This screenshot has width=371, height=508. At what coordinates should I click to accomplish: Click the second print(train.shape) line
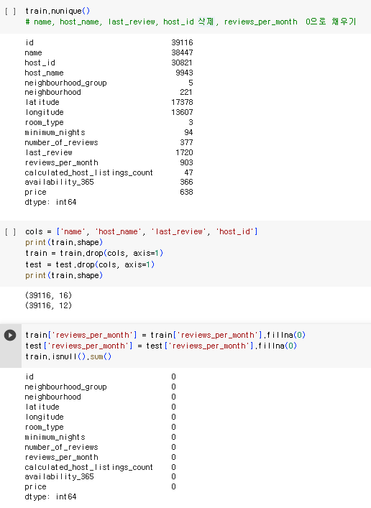64,275
